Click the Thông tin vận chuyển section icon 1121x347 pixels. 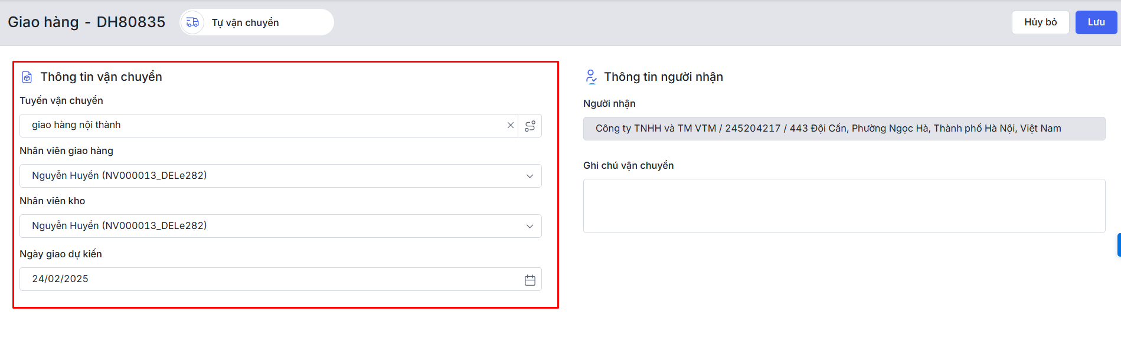pyautogui.click(x=27, y=77)
